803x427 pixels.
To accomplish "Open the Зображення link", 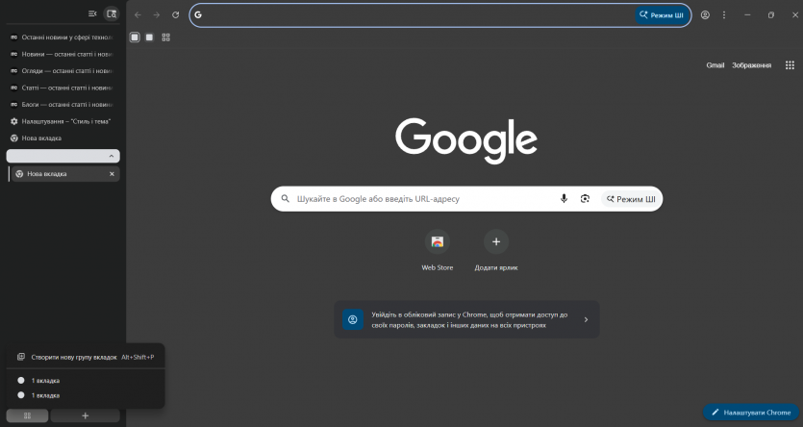I will 751,65.
